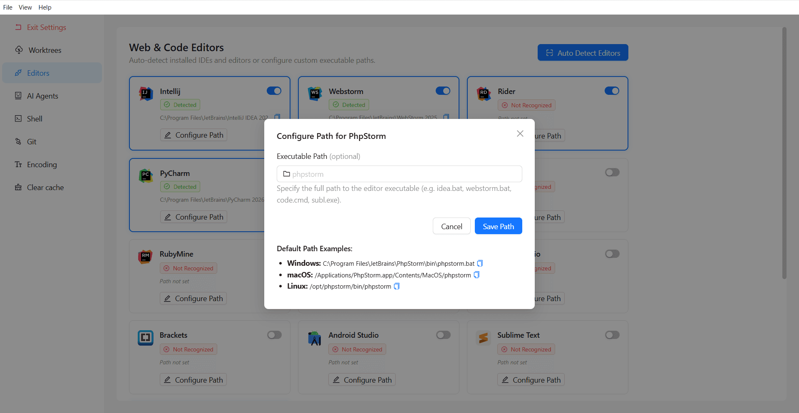Copy the macOS default path
The image size is (799, 413).
[x=477, y=275]
